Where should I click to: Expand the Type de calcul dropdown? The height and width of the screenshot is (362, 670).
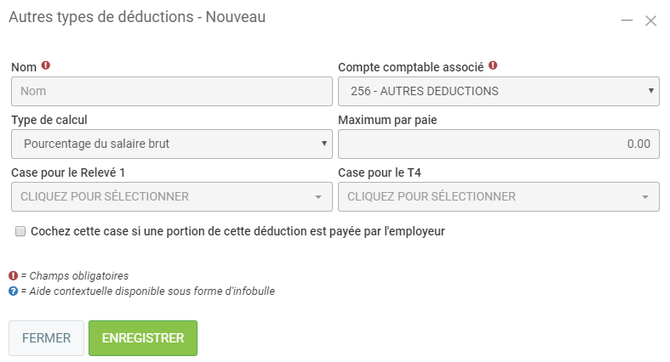tap(171, 144)
